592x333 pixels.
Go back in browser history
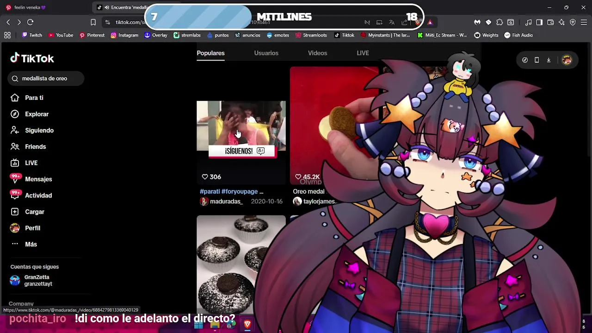click(8, 22)
